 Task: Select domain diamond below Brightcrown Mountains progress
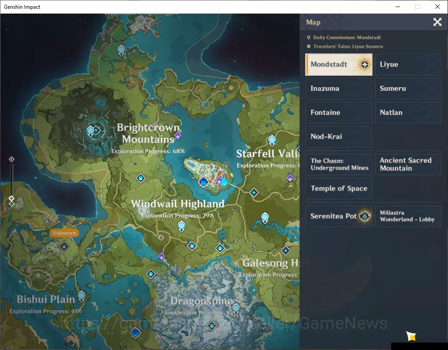(x=140, y=178)
